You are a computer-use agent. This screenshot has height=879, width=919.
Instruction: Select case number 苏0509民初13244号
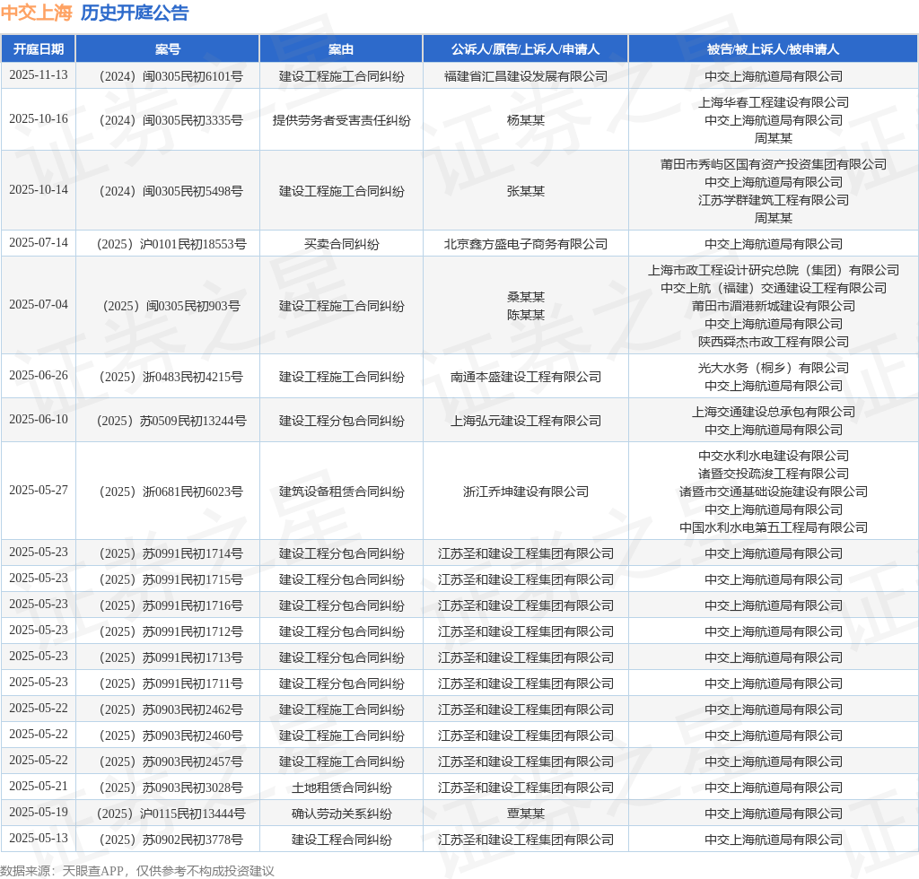[x=194, y=421]
